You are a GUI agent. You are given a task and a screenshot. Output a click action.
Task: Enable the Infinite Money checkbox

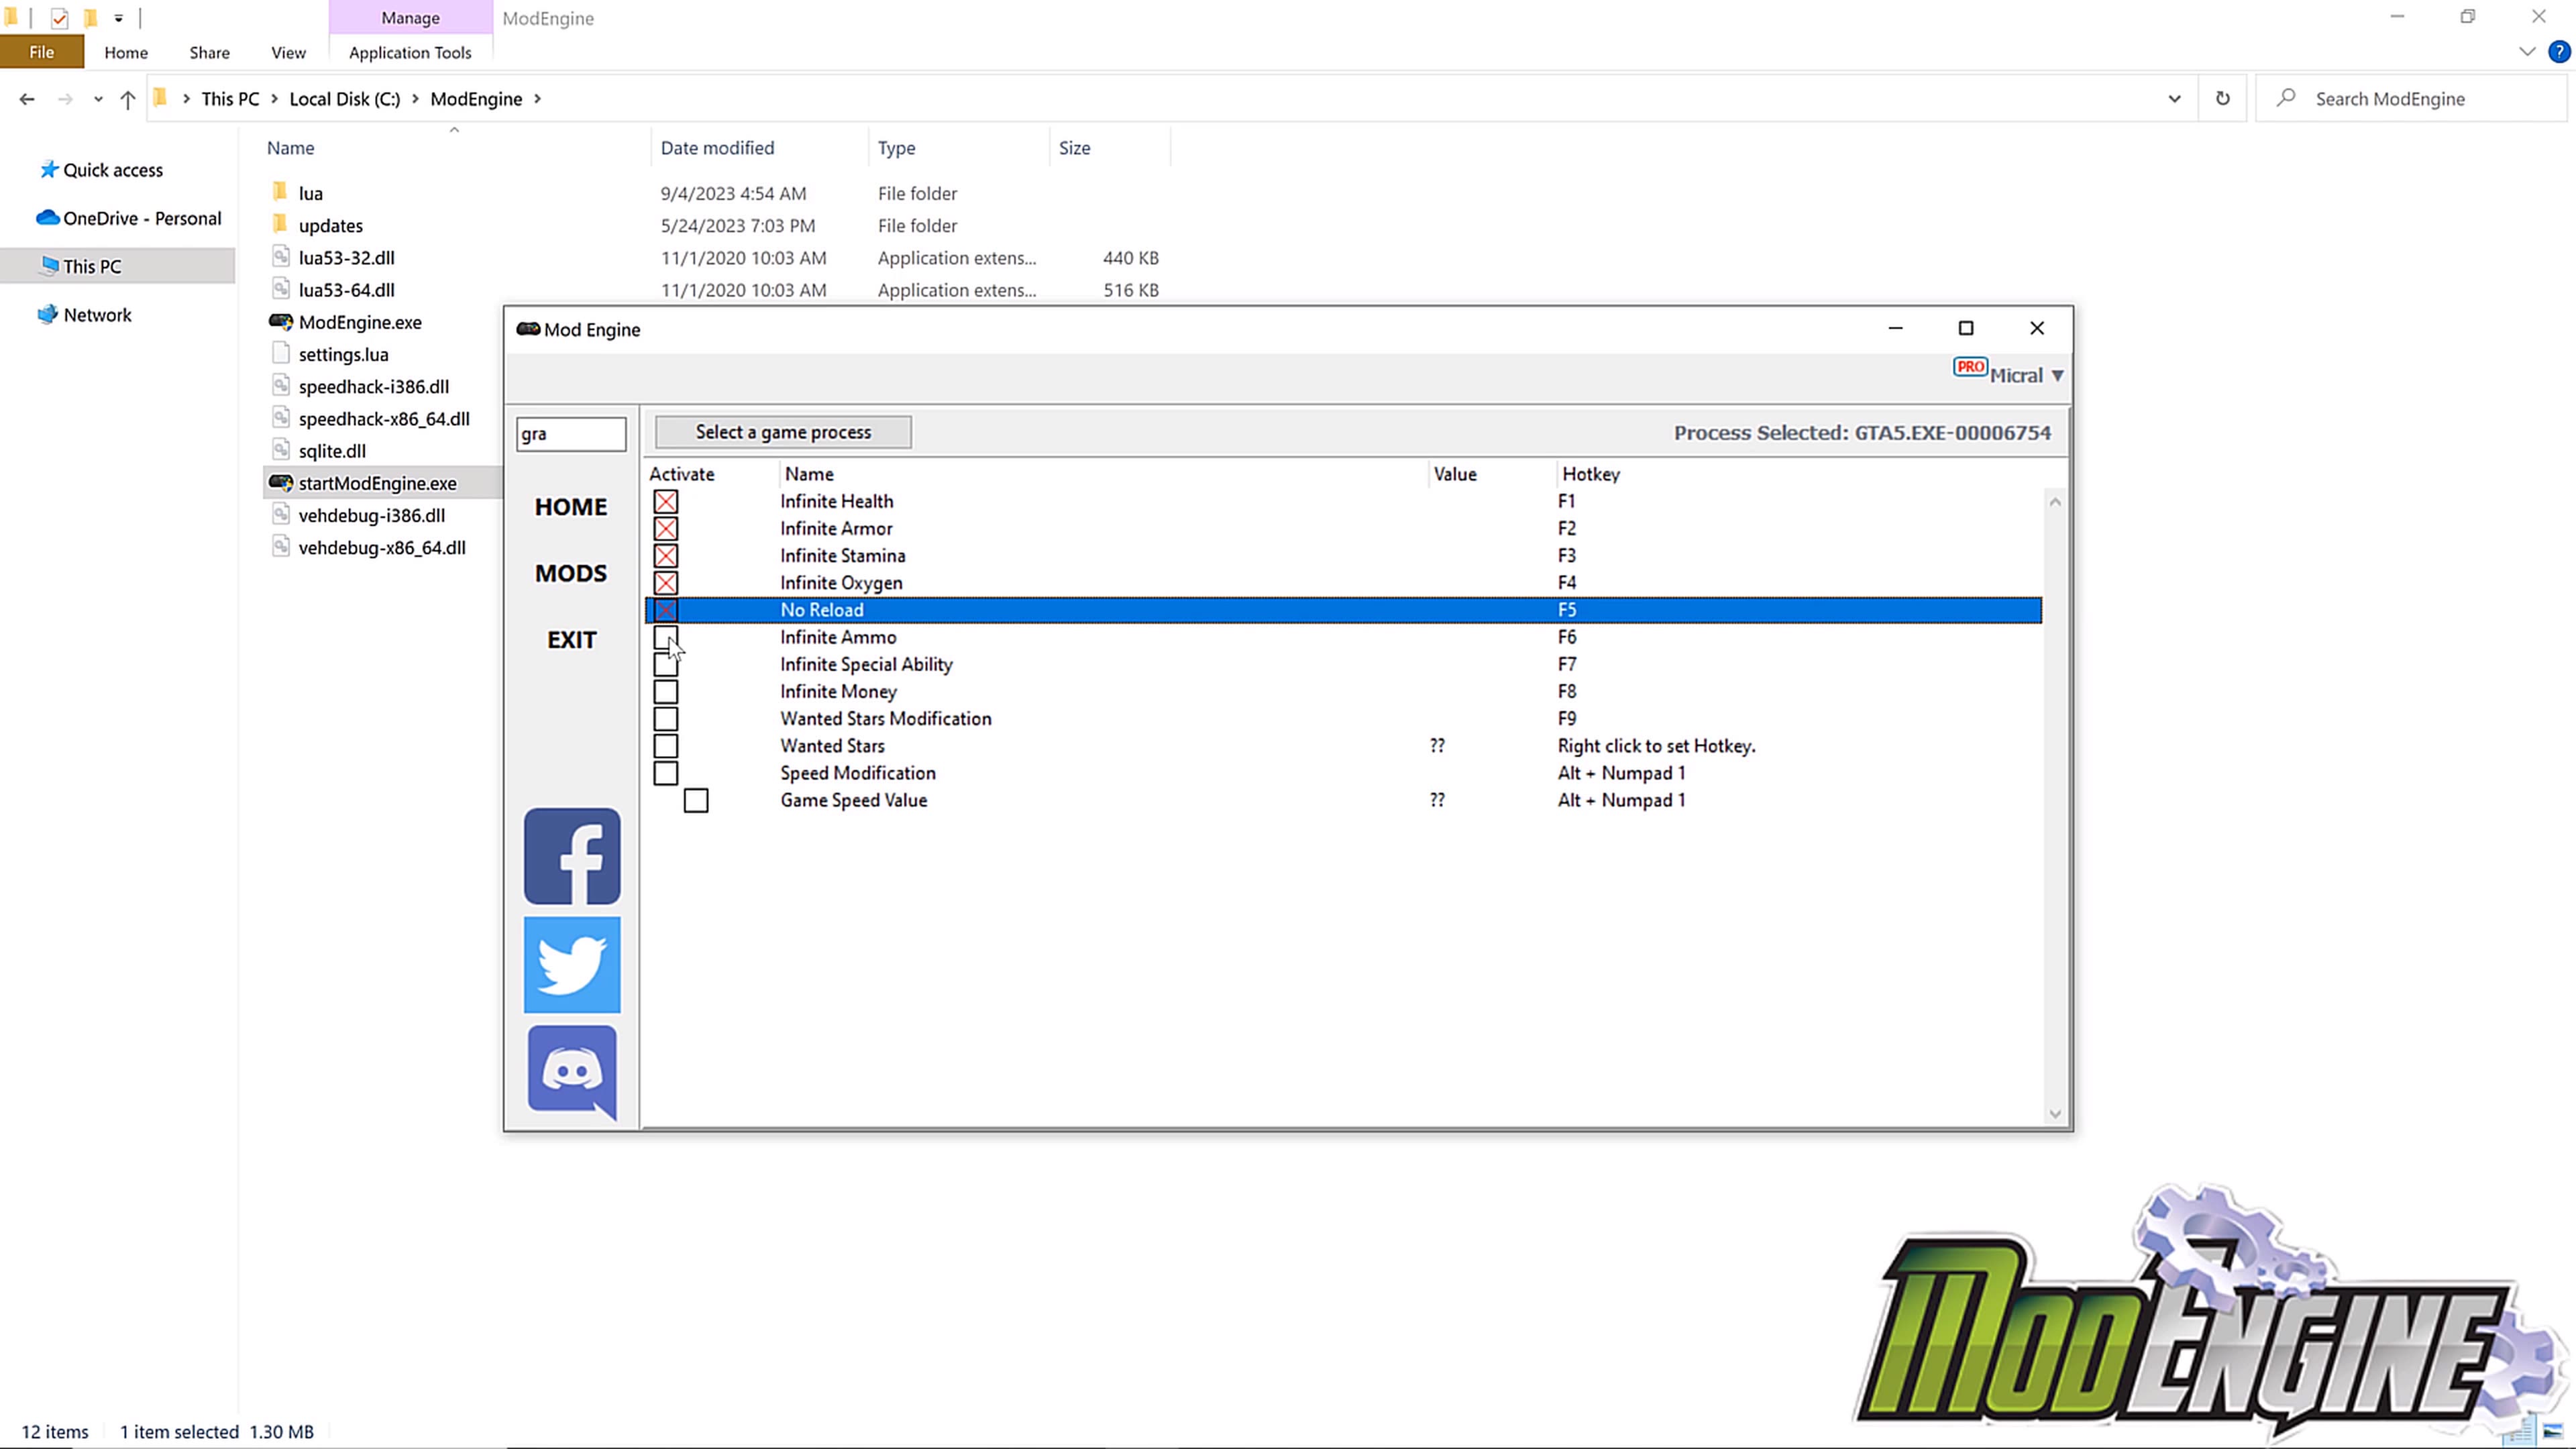tap(666, 691)
